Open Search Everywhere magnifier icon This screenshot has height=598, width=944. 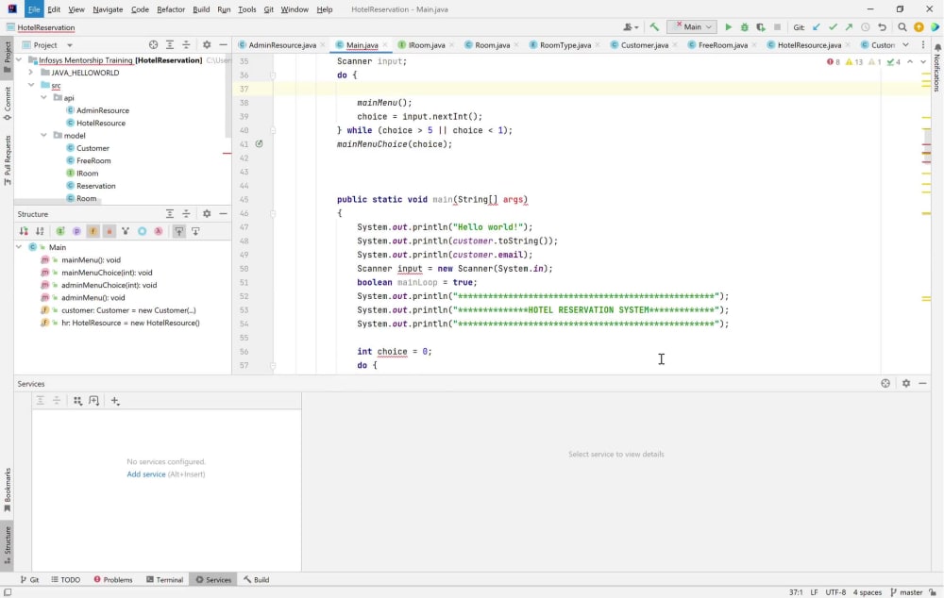pyautogui.click(x=902, y=26)
